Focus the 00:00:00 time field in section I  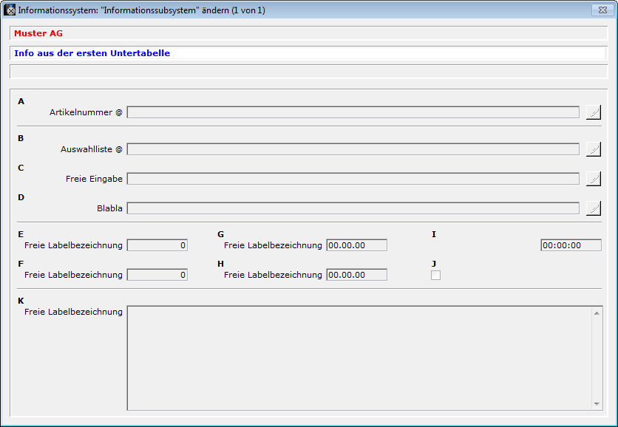(x=570, y=245)
